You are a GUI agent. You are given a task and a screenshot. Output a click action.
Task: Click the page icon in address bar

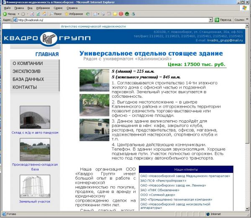coord(15,20)
